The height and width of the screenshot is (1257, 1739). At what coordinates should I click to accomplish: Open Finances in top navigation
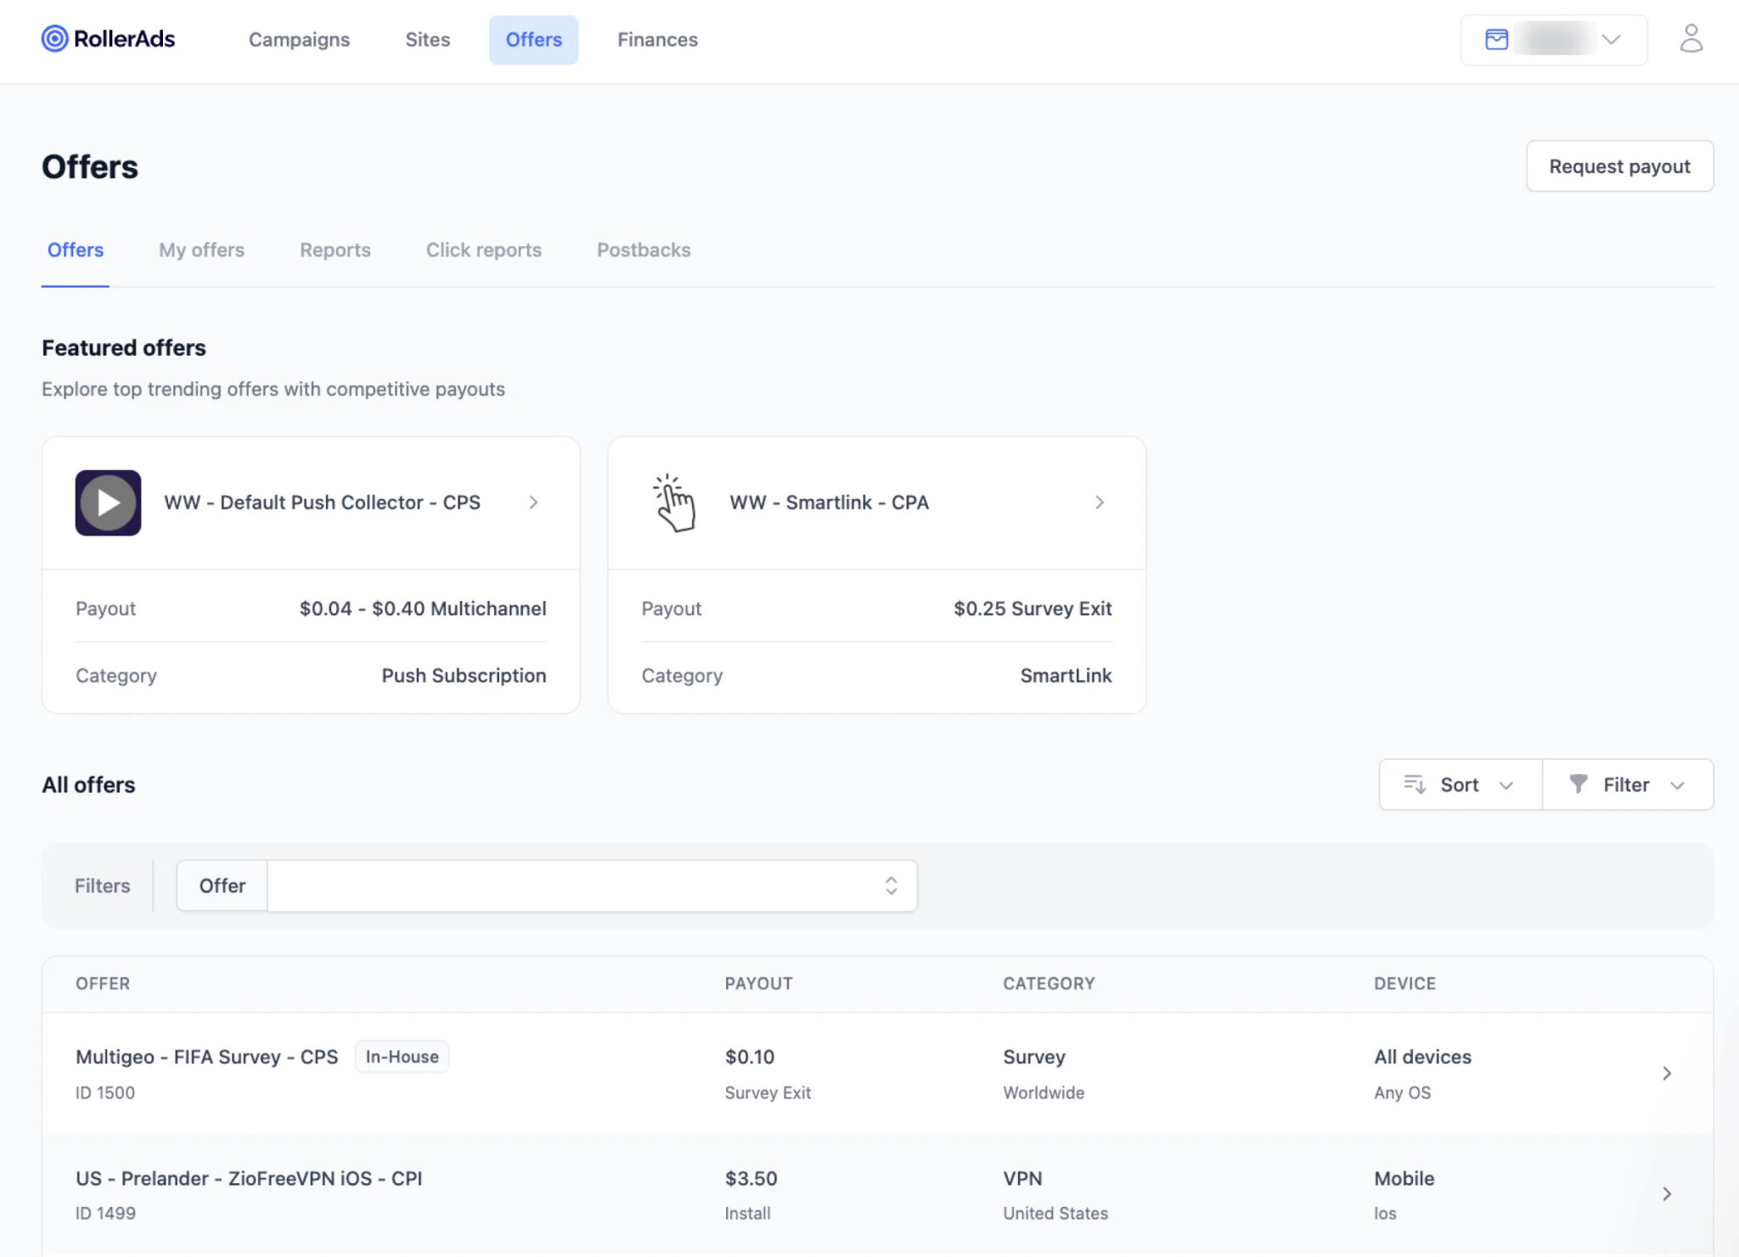[657, 40]
